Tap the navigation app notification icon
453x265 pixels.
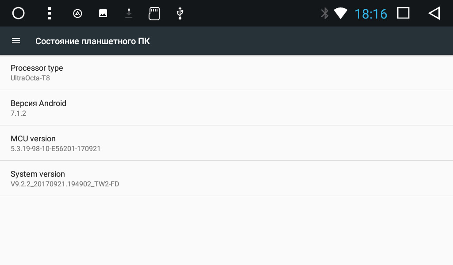[77, 13]
